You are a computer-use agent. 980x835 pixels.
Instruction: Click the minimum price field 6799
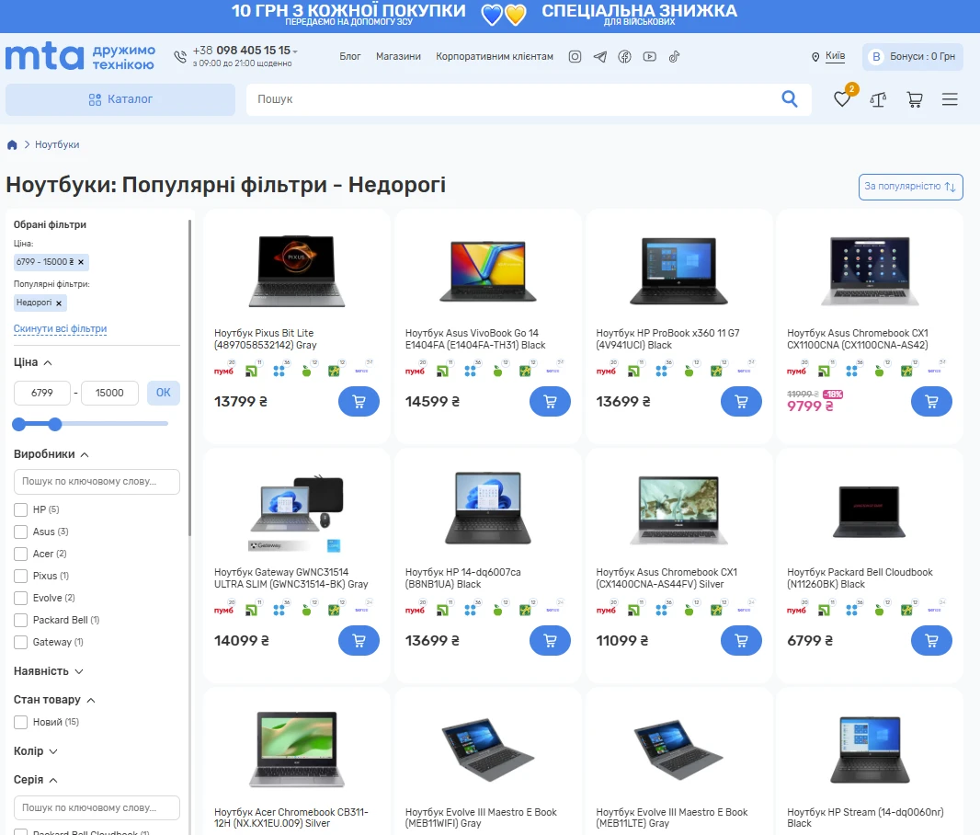[42, 393]
